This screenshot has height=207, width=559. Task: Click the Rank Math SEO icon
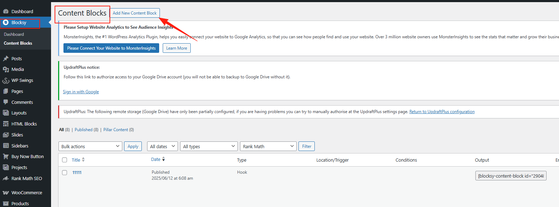click(6, 178)
